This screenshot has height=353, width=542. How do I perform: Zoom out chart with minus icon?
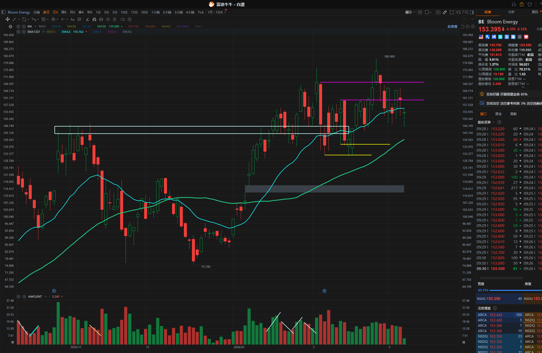click(467, 27)
